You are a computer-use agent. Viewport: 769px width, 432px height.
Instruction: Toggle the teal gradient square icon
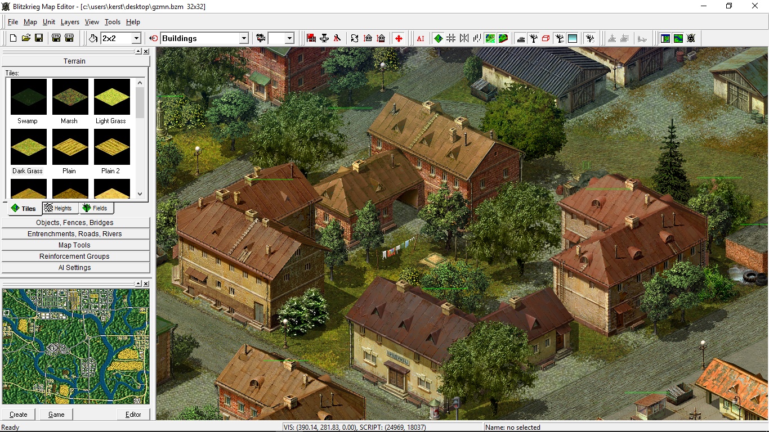tap(573, 38)
